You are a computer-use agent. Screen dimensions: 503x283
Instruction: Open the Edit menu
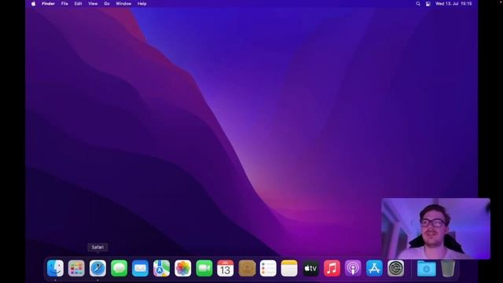pos(78,4)
